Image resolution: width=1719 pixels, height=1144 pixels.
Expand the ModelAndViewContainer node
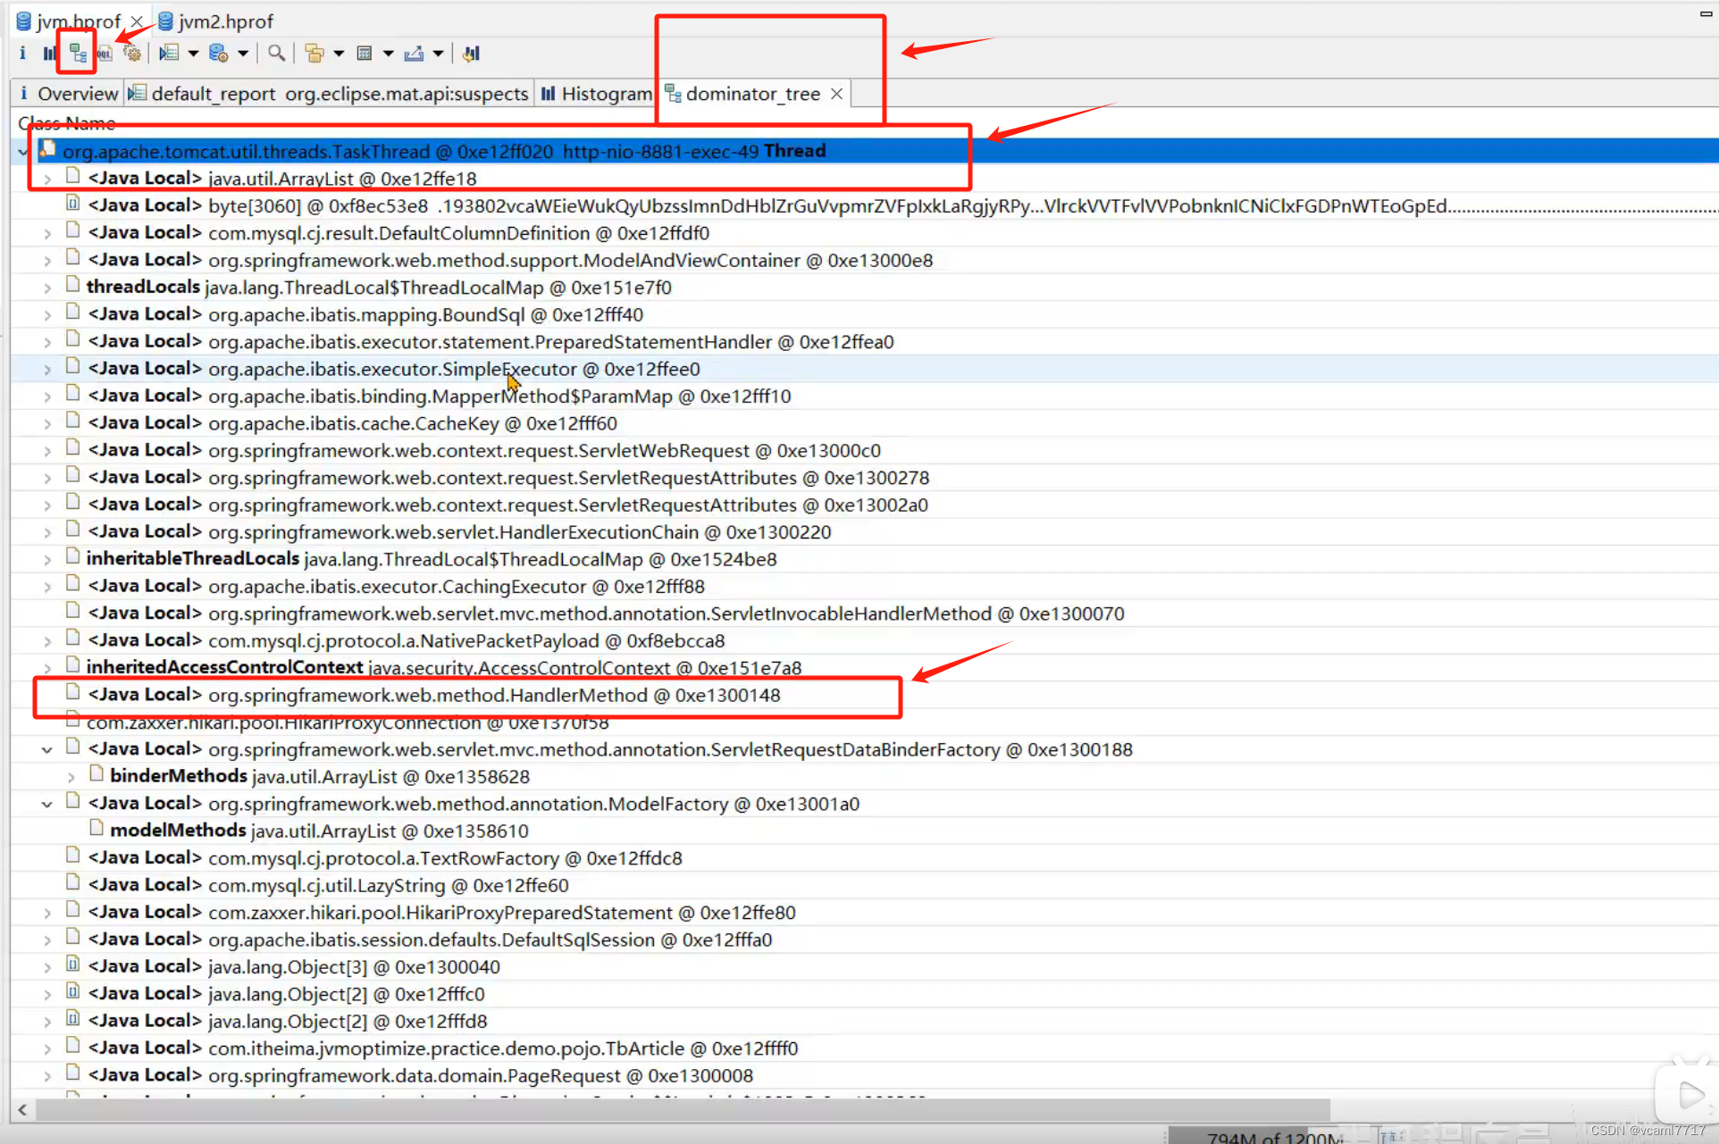(47, 261)
